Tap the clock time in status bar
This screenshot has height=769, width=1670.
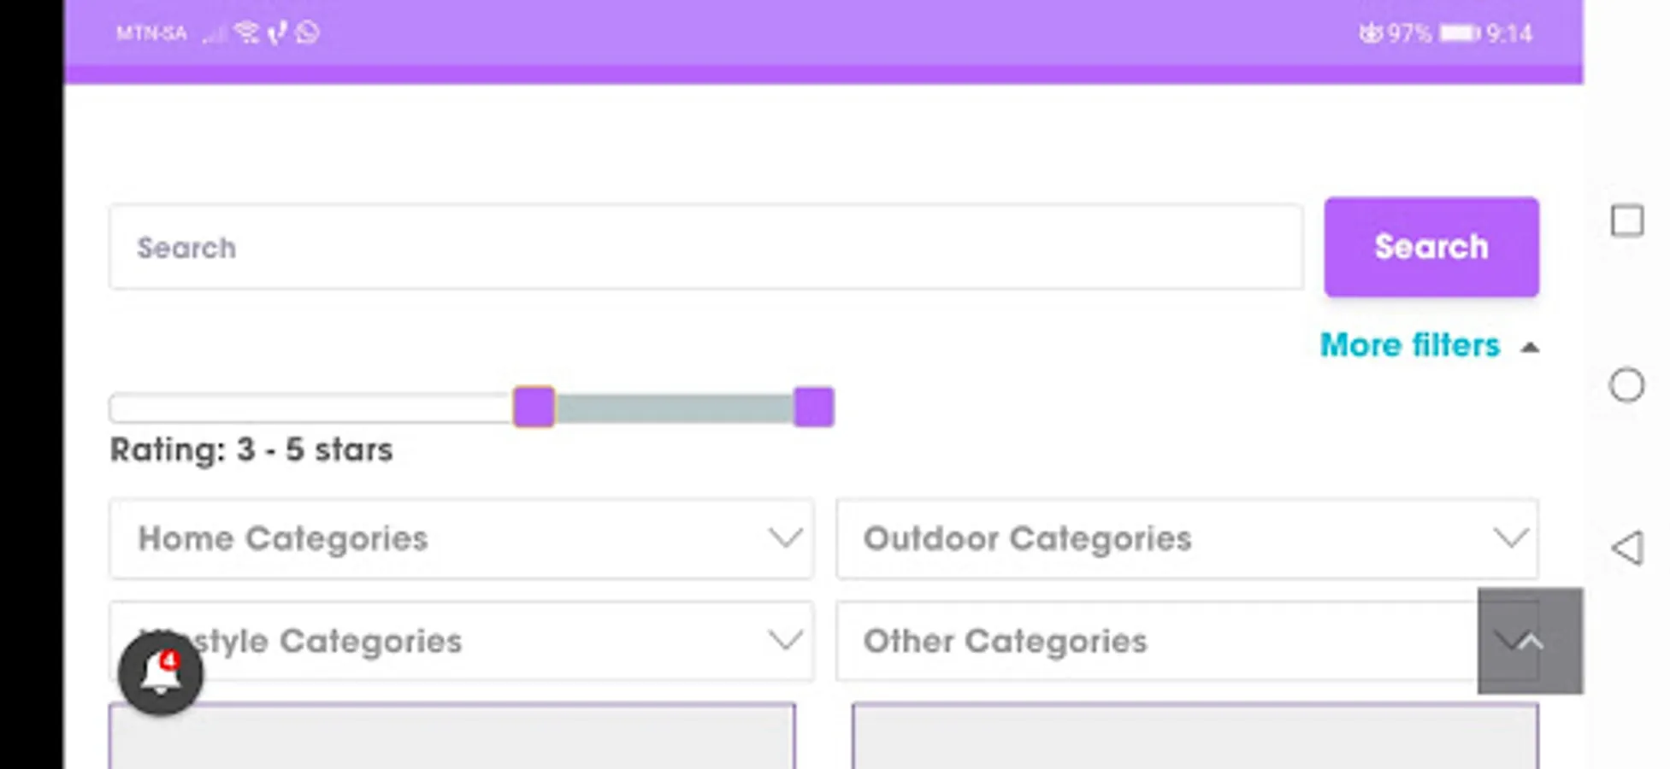pos(1509,32)
